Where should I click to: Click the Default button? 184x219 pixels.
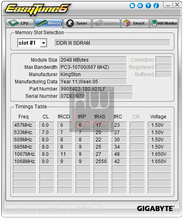pyautogui.click(x=85, y=209)
